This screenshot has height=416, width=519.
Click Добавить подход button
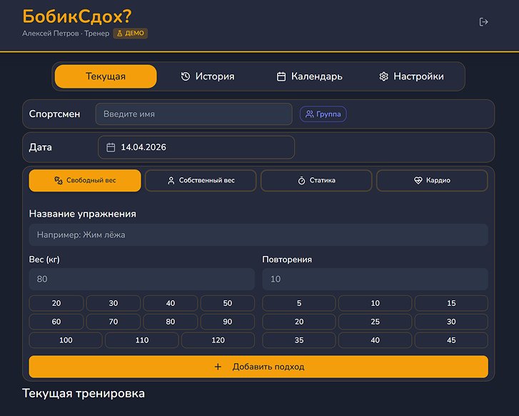tap(258, 367)
